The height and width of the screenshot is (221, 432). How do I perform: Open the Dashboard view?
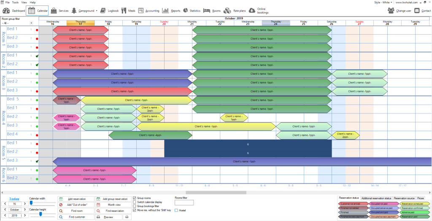(x=13, y=11)
